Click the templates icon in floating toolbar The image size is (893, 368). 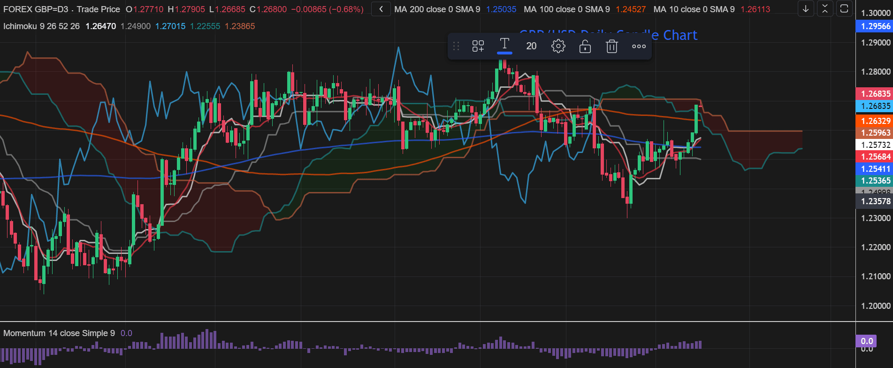click(478, 46)
